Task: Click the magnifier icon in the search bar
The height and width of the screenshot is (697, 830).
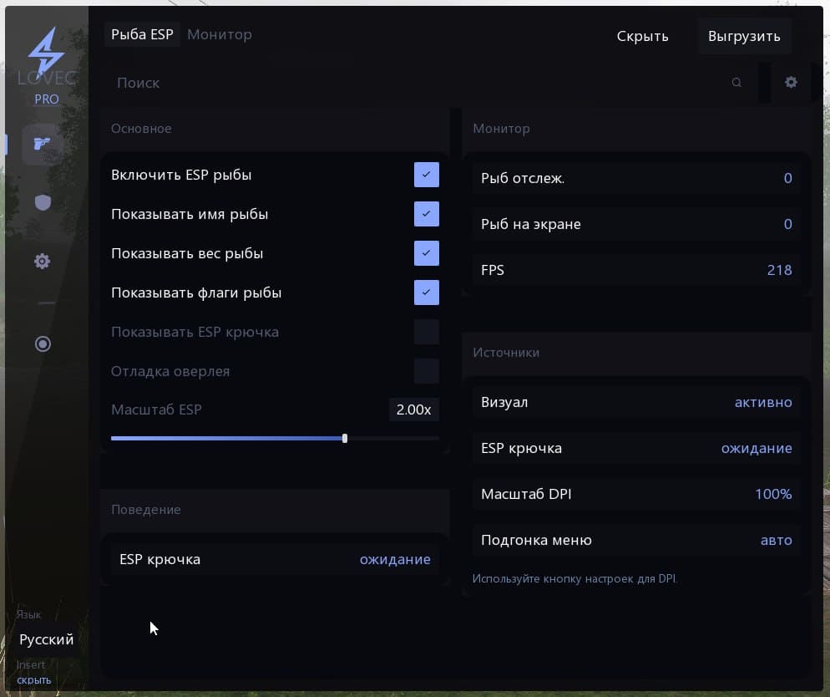Action: click(736, 83)
